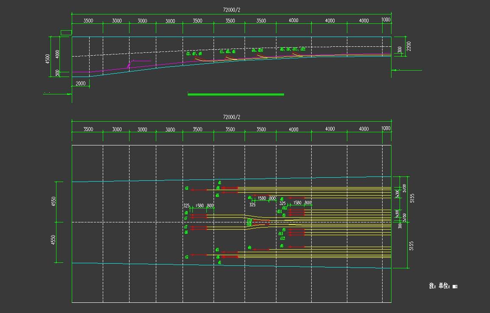The image size is (490, 313).
Task: Click the 1000 dimension in the elevation view
Action: coord(386,20)
